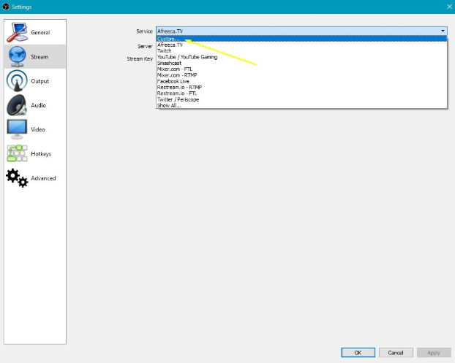Select Twitch streaming service
Image resolution: width=455 pixels, height=363 pixels.
coord(301,51)
